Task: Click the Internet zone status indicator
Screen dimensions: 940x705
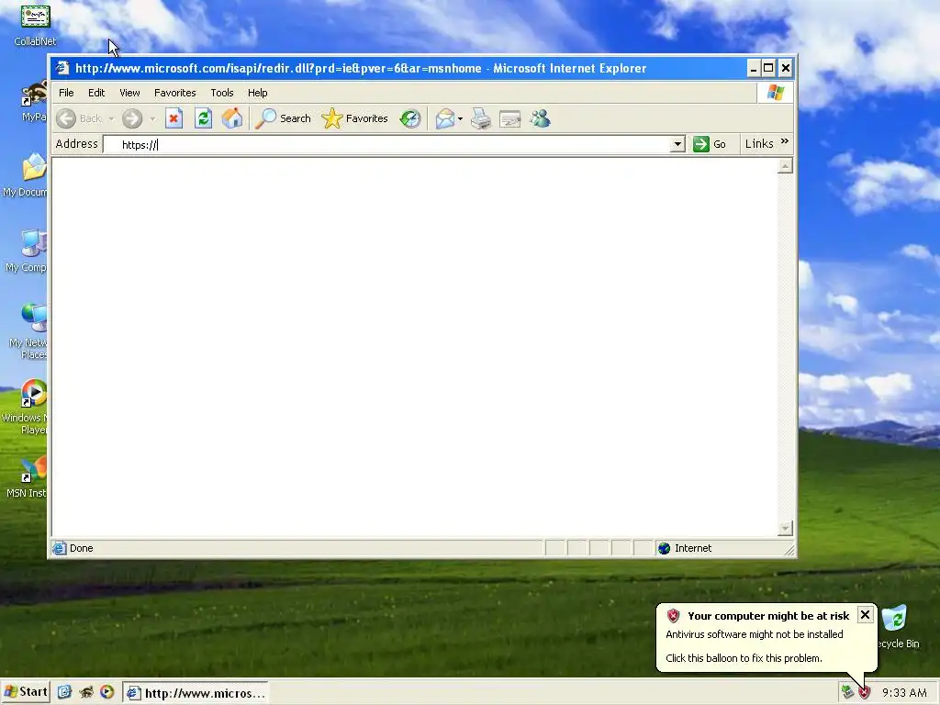Action: point(685,548)
